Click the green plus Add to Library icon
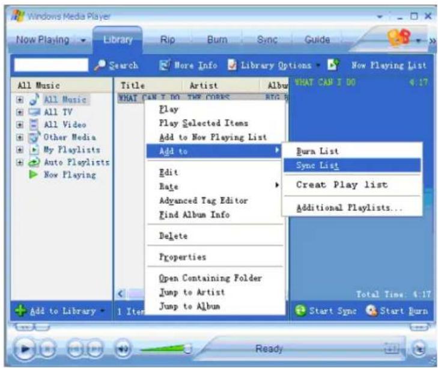This screenshot has width=438, height=368. click(x=20, y=311)
